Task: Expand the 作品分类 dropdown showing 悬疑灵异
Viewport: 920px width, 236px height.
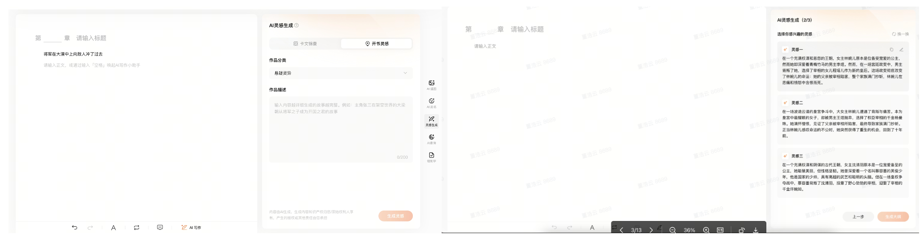Action: point(341,73)
